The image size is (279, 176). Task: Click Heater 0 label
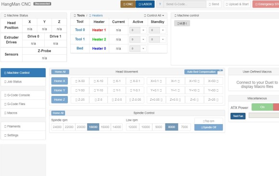pyautogui.click(x=99, y=48)
